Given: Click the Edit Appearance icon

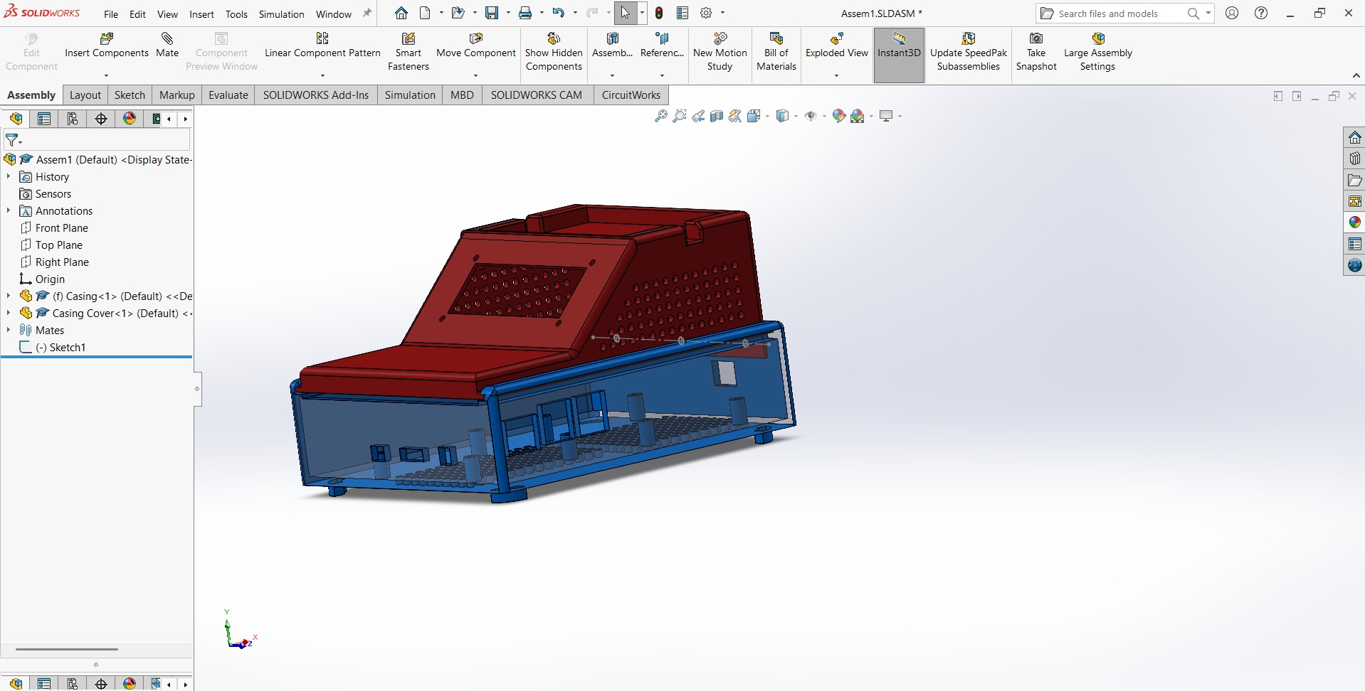Looking at the screenshot, I should pyautogui.click(x=839, y=116).
